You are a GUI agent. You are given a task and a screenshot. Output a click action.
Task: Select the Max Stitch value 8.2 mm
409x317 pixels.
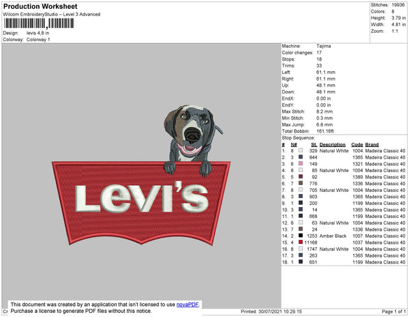point(324,111)
